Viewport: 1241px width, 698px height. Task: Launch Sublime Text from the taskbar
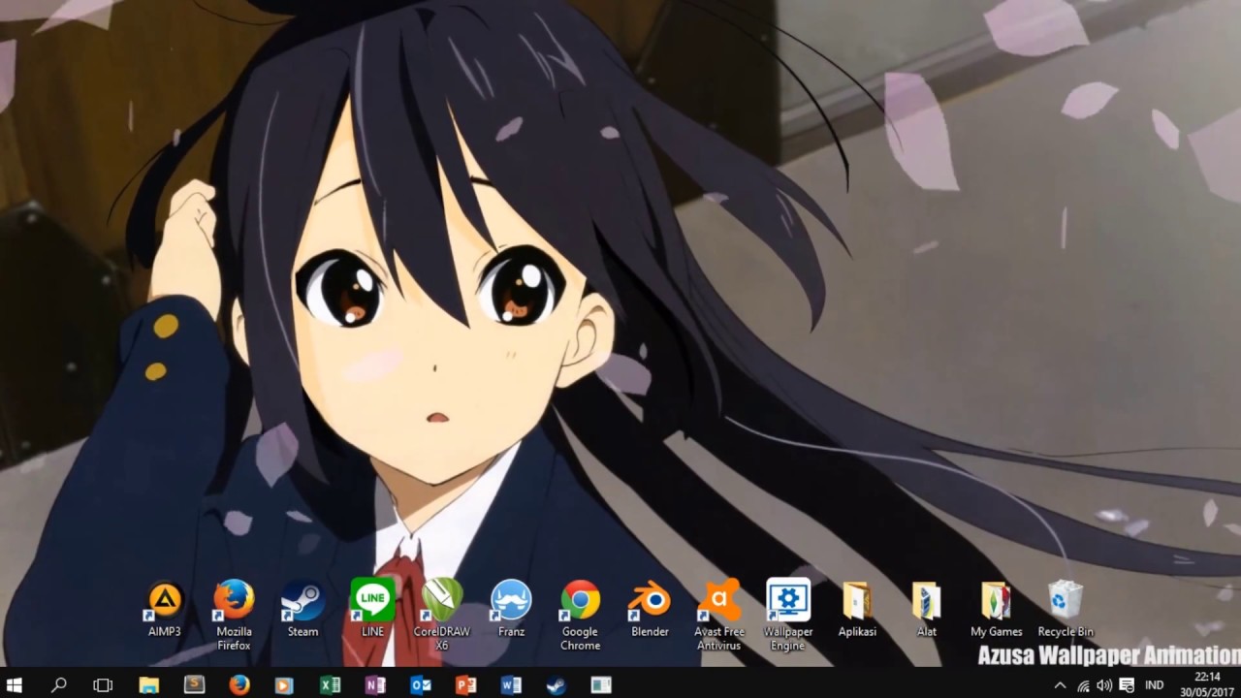coord(194,684)
